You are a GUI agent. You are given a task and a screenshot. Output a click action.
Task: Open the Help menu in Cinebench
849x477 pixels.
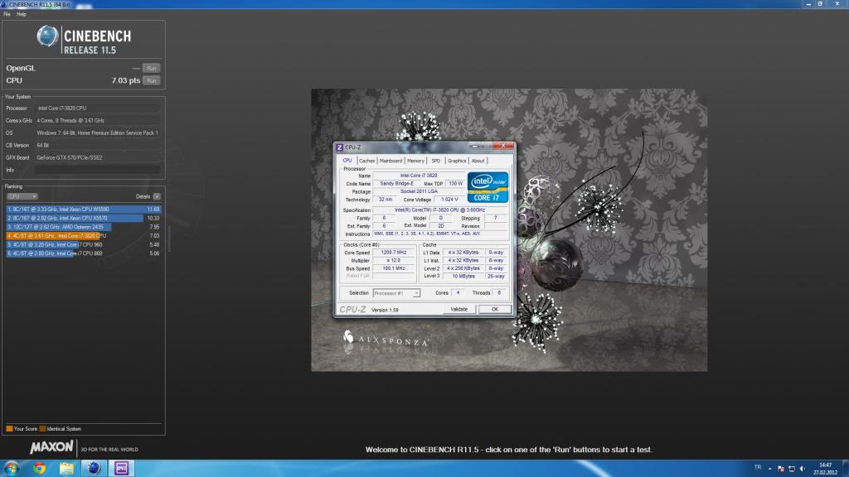pos(22,14)
